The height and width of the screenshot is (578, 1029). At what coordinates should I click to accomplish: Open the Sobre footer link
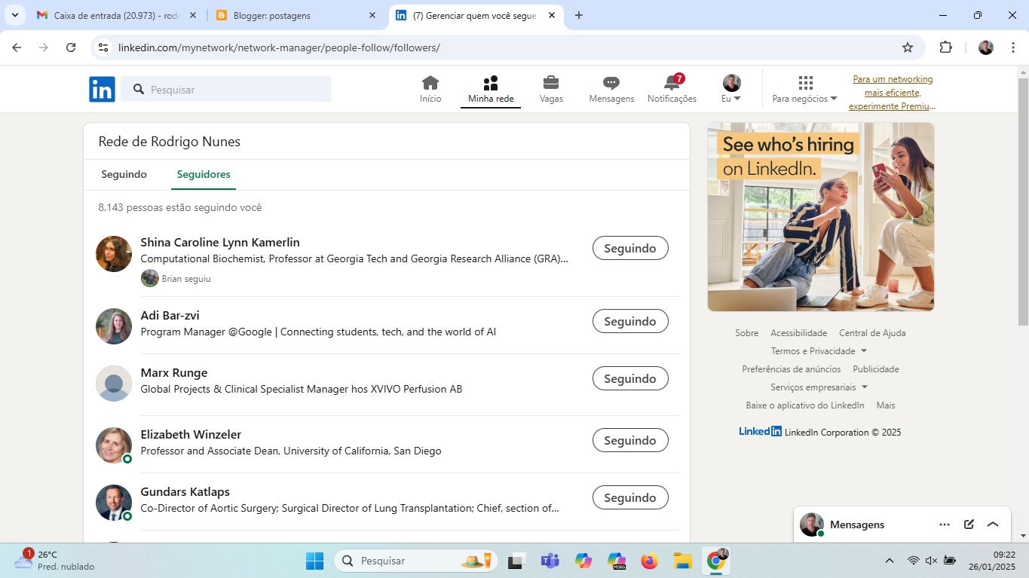747,333
